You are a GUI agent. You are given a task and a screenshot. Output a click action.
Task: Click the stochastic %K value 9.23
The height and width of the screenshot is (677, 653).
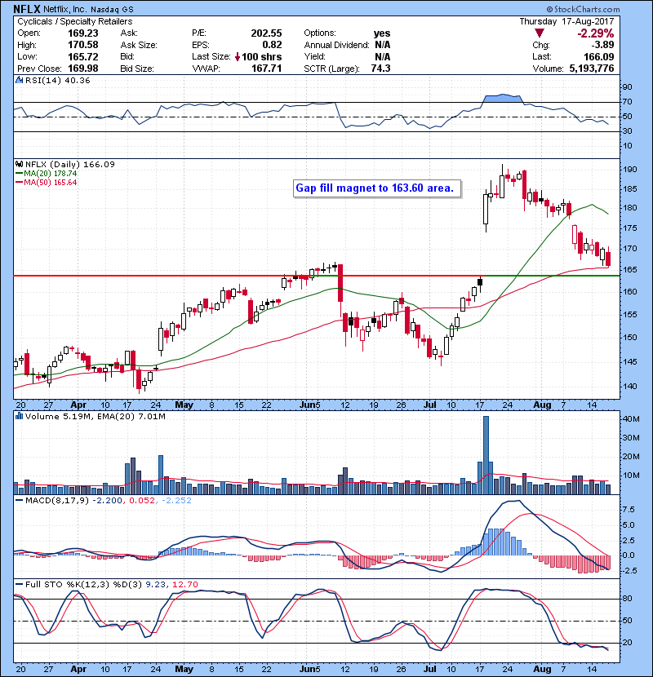pos(156,584)
